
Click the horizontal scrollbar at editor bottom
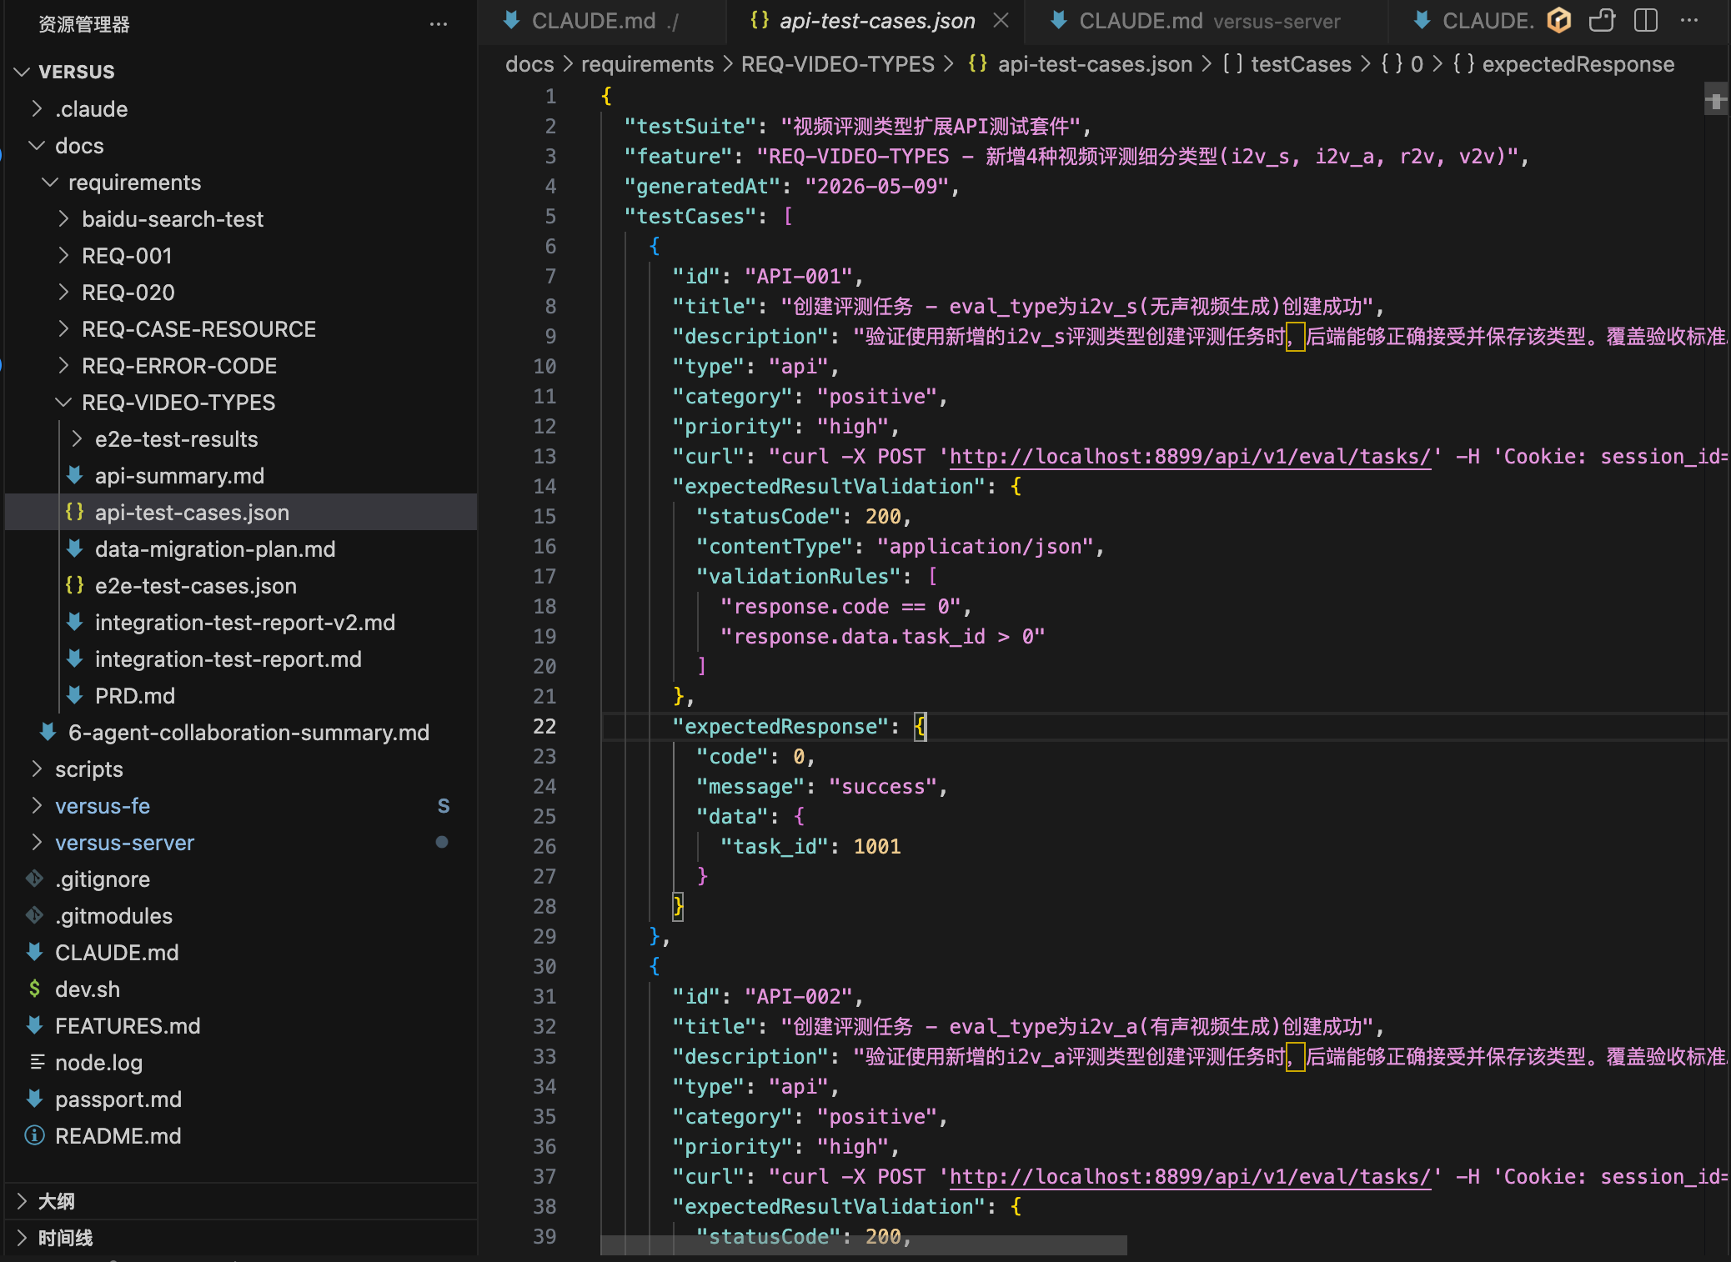click(x=863, y=1244)
